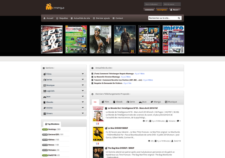Screen dimensions: 225x158
Task: Open the Accueil menu item
Action: click(48, 18)
